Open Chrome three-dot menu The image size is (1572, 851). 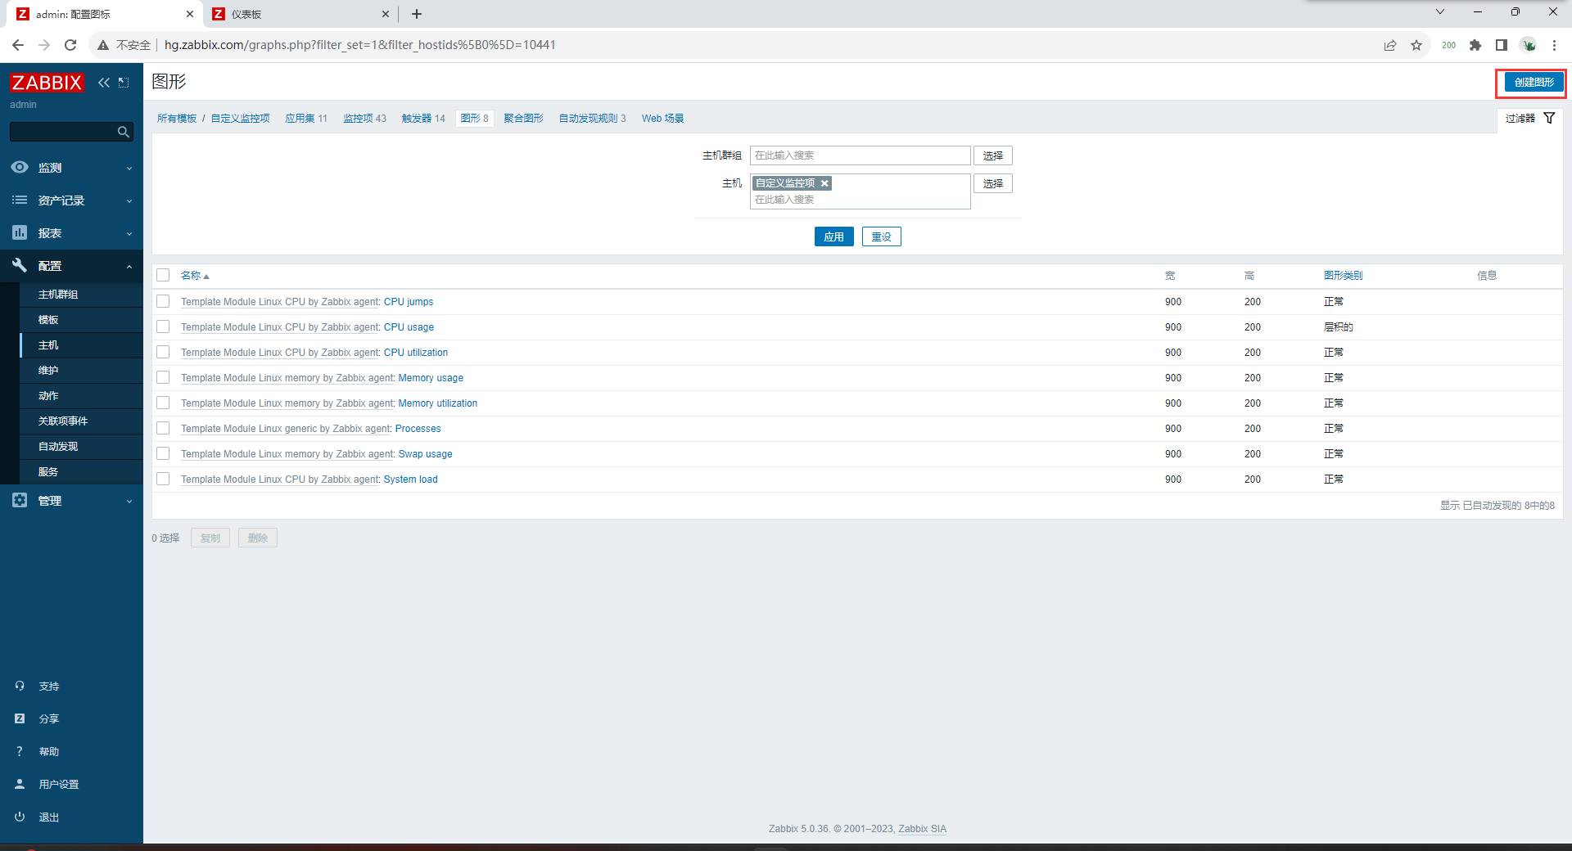pyautogui.click(x=1554, y=45)
